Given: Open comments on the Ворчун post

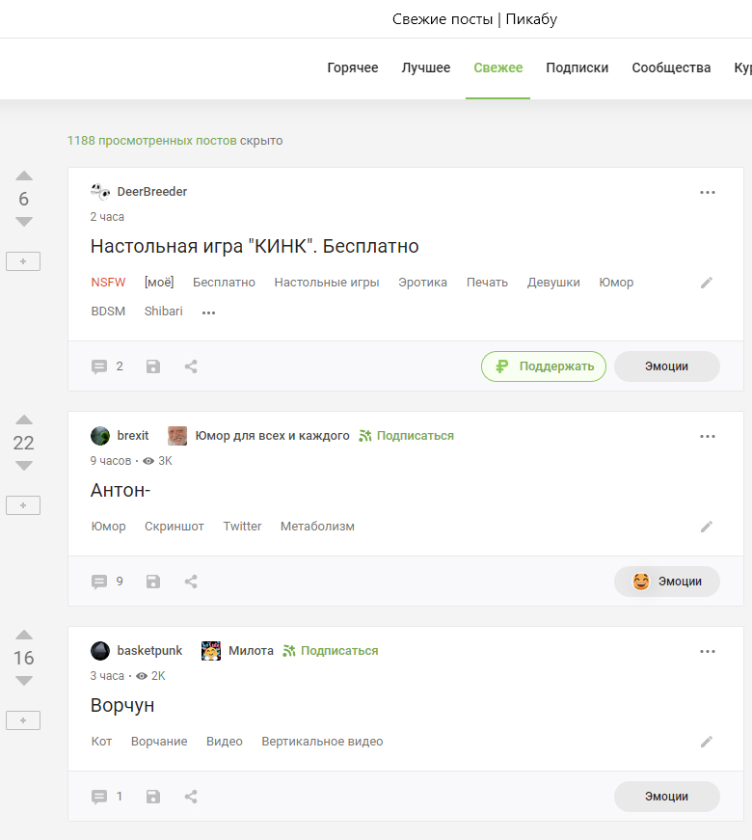Looking at the screenshot, I should (106, 797).
